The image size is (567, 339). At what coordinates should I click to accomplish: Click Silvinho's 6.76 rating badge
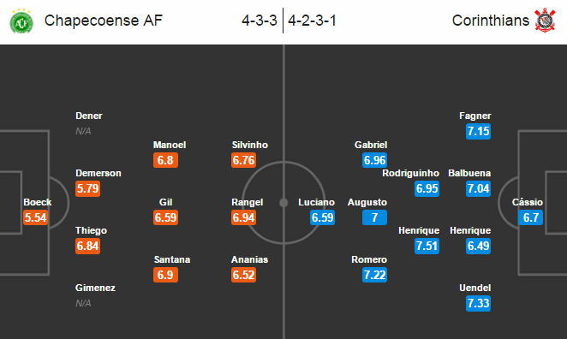(x=244, y=160)
